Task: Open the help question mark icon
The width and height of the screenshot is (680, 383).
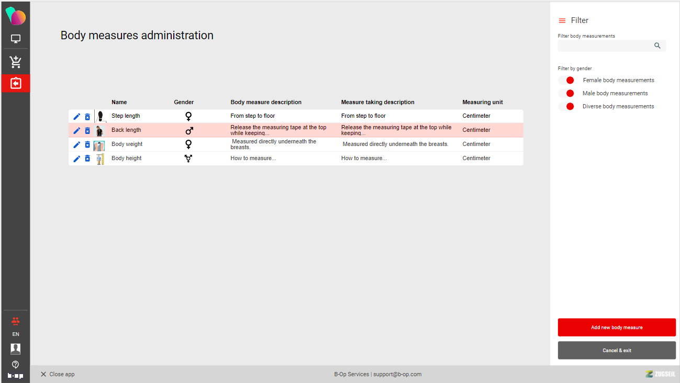Action: [16, 364]
